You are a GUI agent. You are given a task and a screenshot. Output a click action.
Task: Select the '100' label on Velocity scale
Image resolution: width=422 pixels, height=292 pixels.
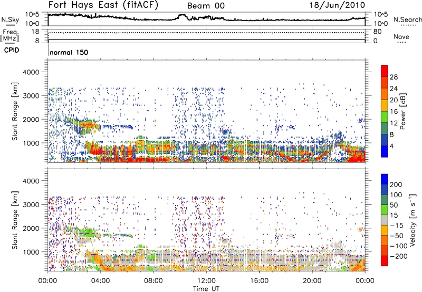click(x=396, y=195)
